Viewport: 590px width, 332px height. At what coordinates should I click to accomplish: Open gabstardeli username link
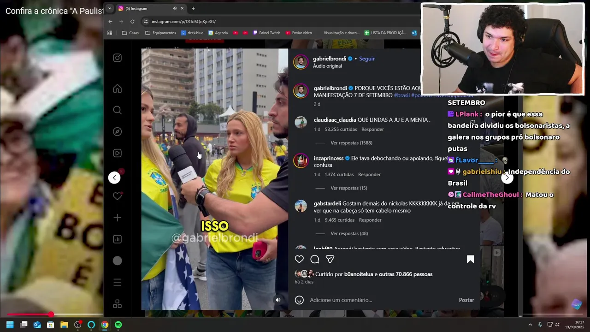coord(327,203)
